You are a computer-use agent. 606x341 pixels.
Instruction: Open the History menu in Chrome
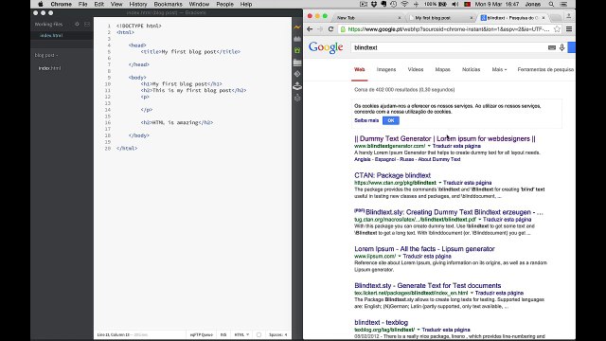(138, 4)
